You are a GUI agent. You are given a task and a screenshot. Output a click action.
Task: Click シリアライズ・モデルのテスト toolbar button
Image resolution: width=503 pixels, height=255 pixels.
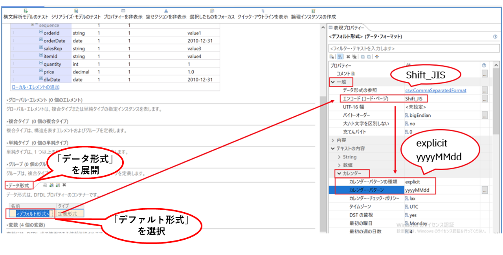pos(76,17)
